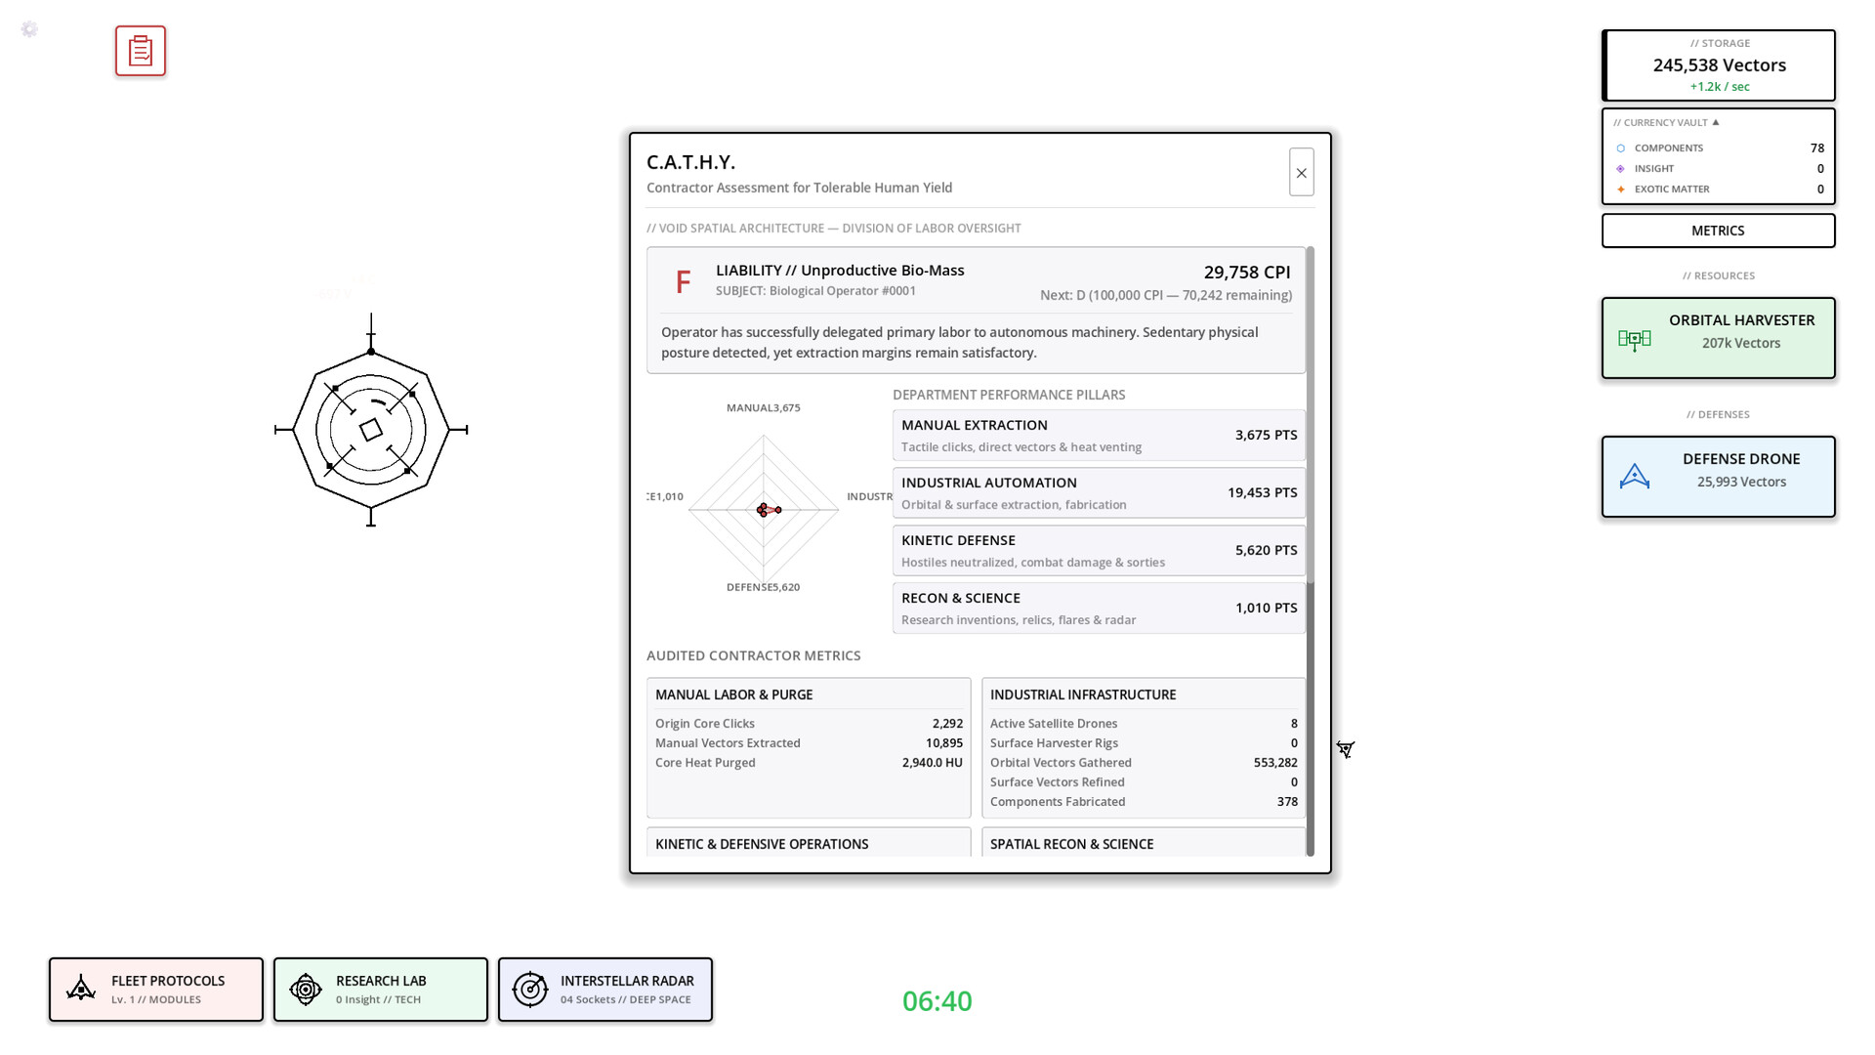Click the Research Lab atom icon
Viewport: 1875px width, 1055px height.
306,989
